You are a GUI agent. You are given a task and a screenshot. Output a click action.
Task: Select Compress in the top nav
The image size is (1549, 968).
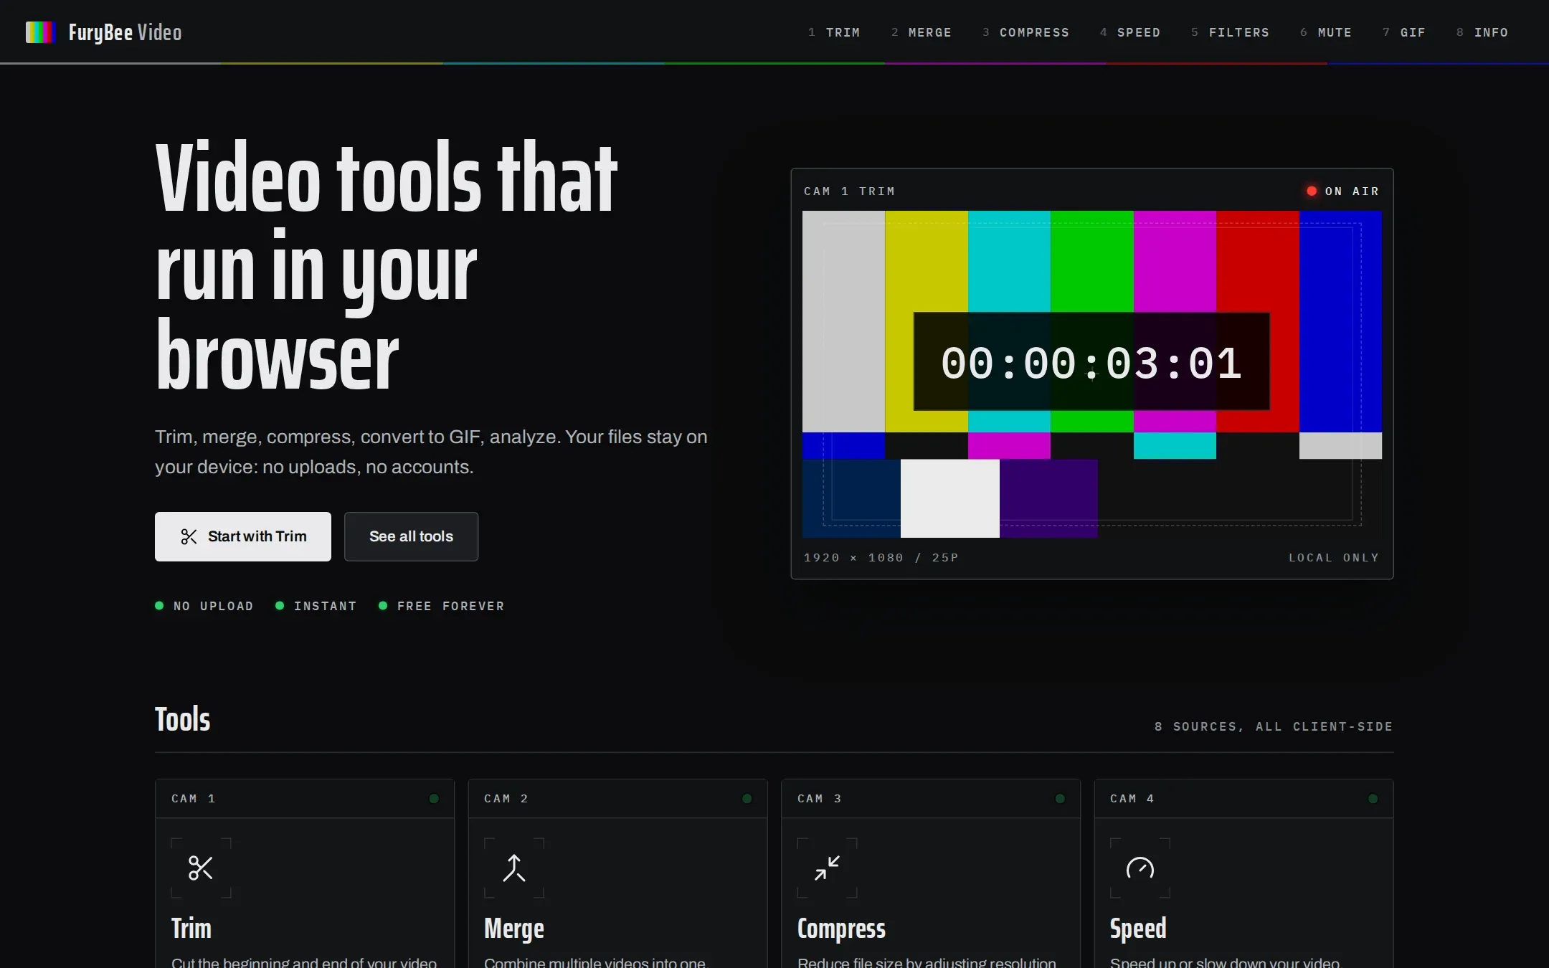[x=1025, y=32]
